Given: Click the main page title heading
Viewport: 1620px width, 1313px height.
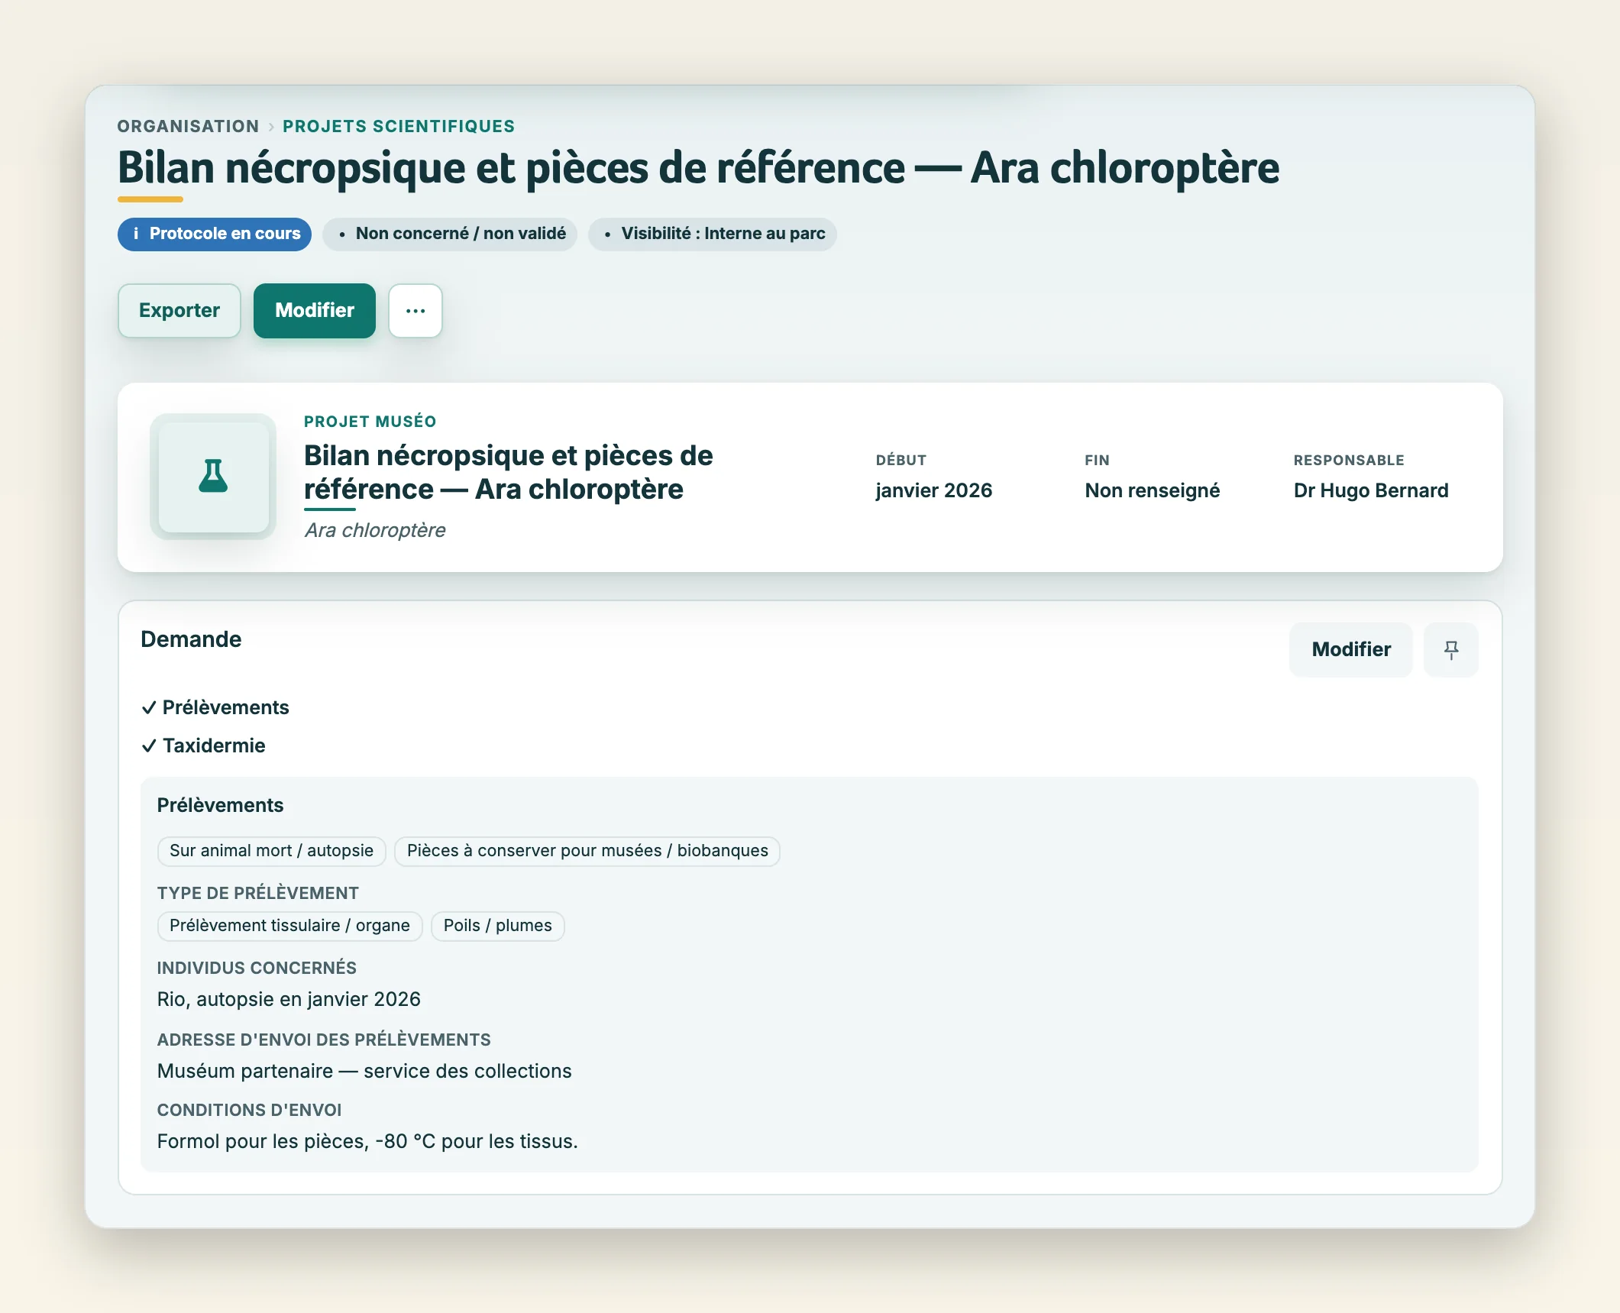Looking at the screenshot, I should coord(698,168).
